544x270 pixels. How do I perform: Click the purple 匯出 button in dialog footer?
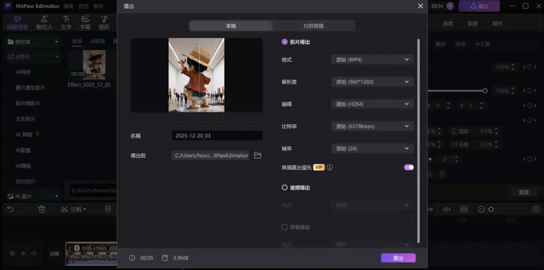point(398,258)
